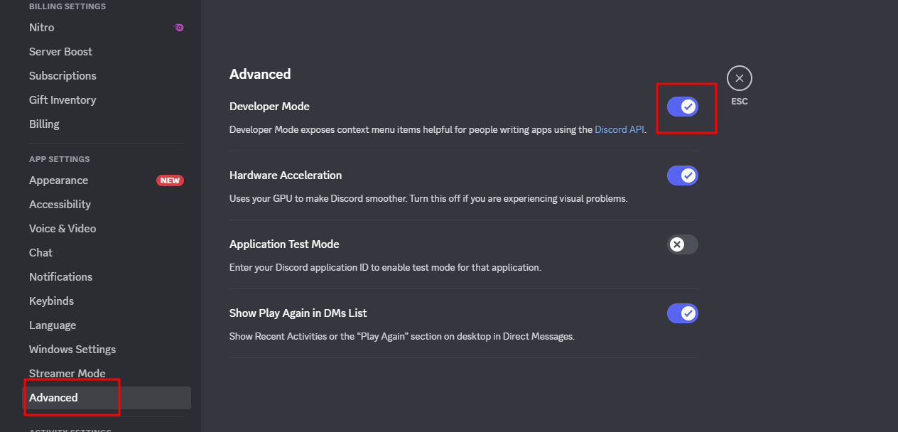The image size is (898, 432).
Task: Close settings with the ESC circle button
Action: click(740, 78)
